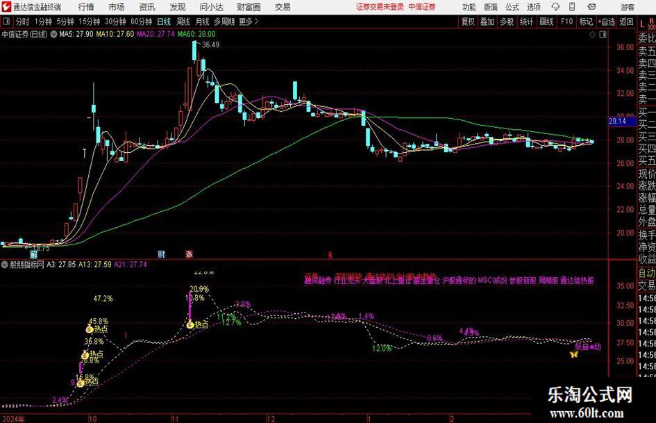Click the 36.49 high price label

click(210, 44)
